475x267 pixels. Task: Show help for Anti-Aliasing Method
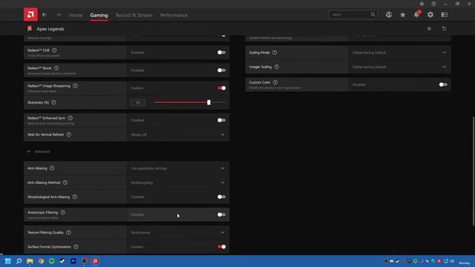tap(65, 182)
